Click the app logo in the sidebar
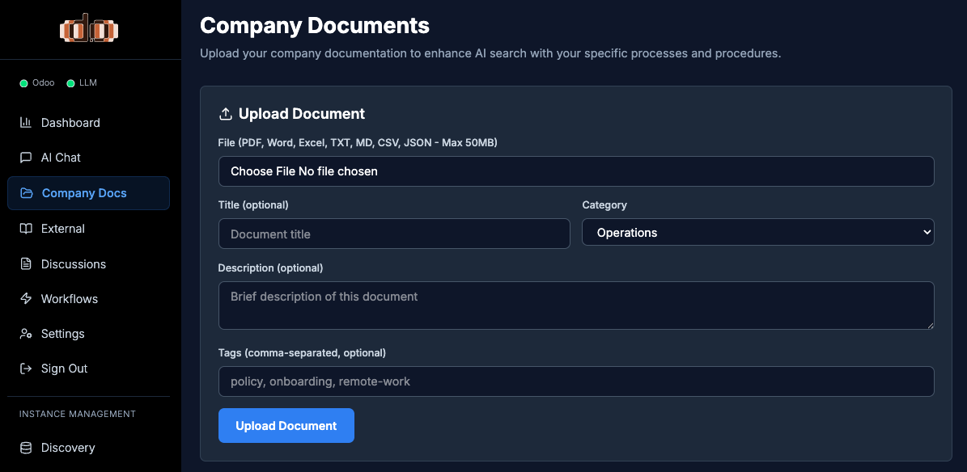The image size is (967, 472). (x=90, y=30)
